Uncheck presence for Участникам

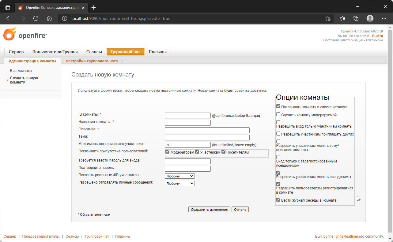point(197,152)
